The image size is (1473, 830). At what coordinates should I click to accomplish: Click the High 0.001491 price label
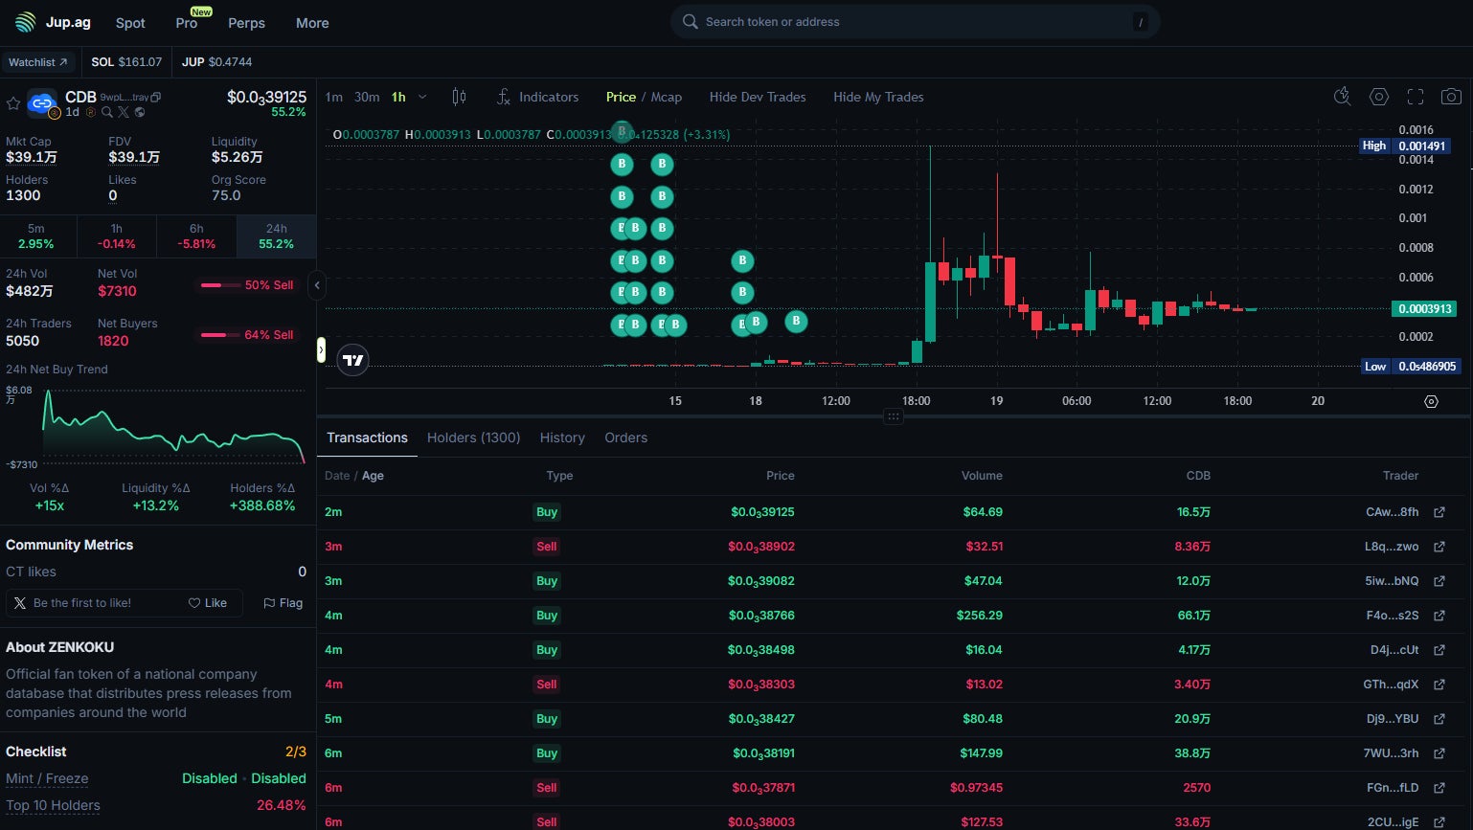point(1405,146)
